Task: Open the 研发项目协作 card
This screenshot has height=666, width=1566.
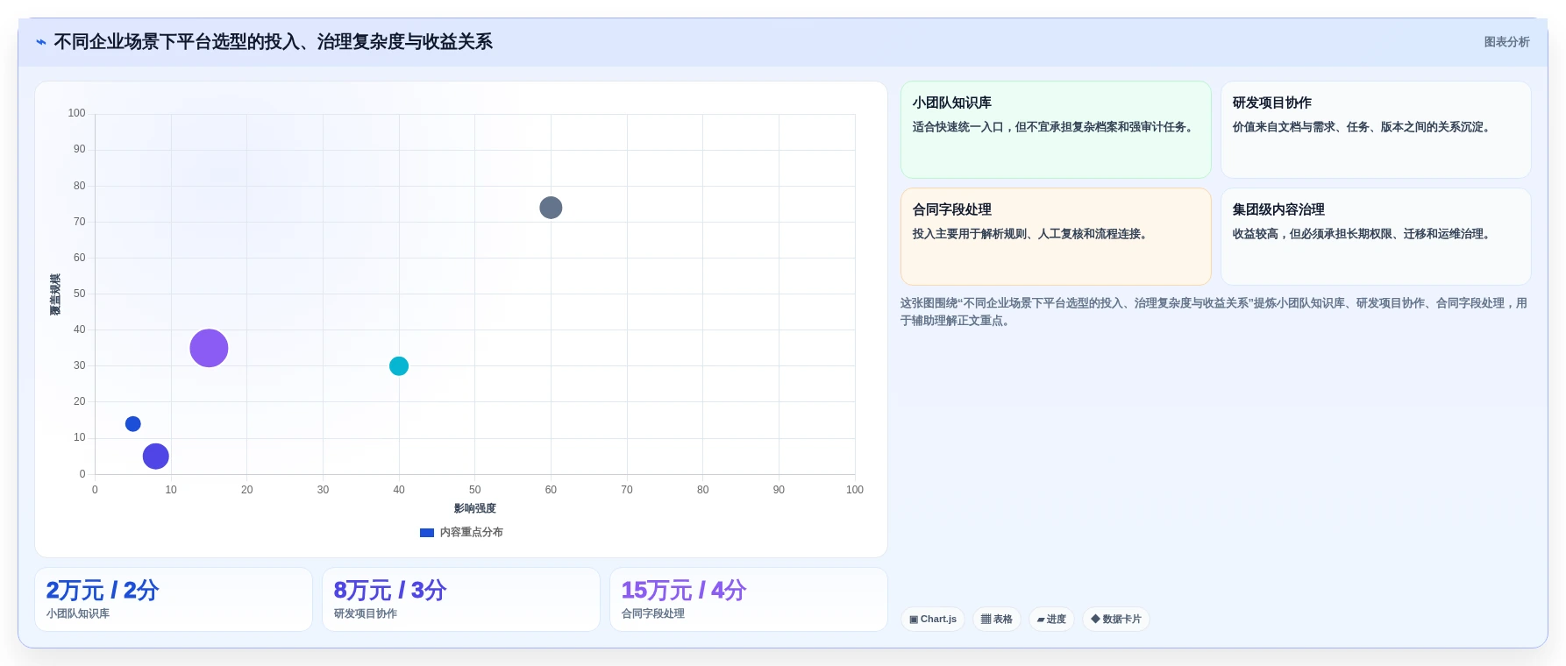Action: point(1376,130)
